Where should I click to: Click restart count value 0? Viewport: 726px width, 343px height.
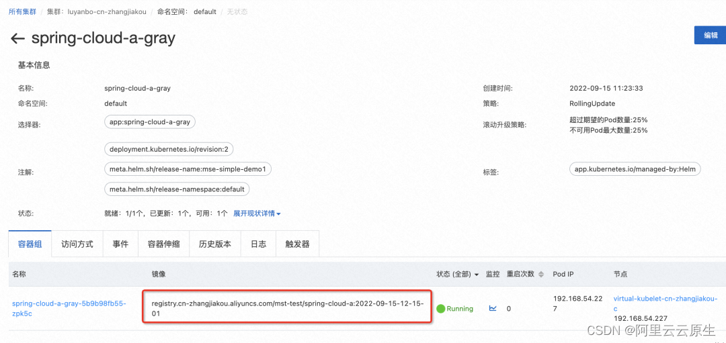pyautogui.click(x=509, y=308)
